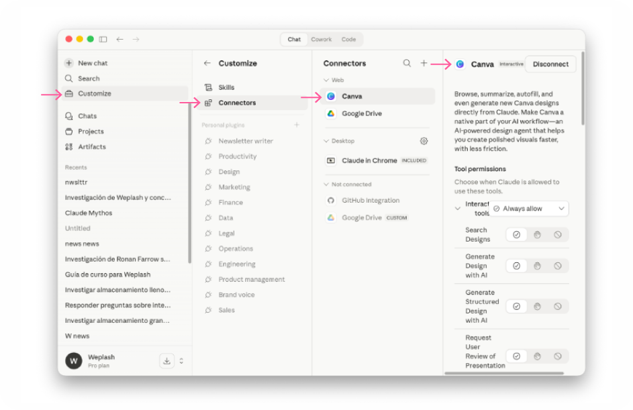
Task: Set Generate Design with AI to needs approval
Action: point(537,266)
